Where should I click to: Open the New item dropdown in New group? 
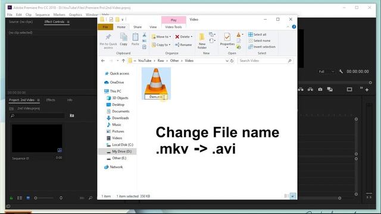pos(212,34)
